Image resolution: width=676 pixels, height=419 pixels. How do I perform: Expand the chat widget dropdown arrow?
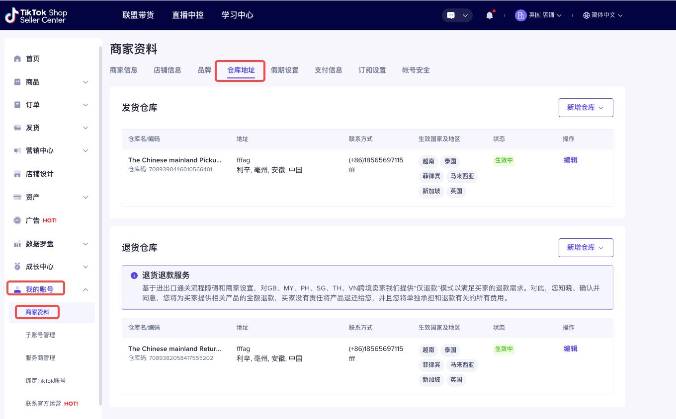[465, 15]
